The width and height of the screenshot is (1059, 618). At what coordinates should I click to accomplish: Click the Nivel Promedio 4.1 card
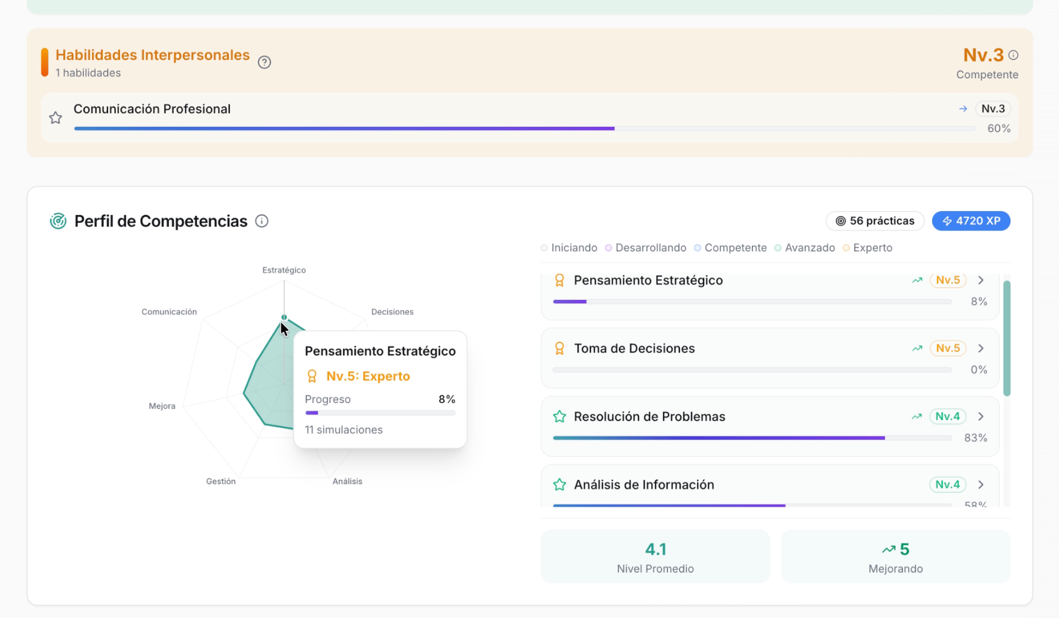tap(655, 556)
